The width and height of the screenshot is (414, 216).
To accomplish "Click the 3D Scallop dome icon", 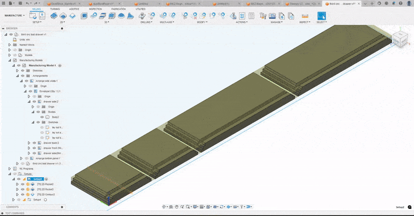I will click(x=121, y=16).
